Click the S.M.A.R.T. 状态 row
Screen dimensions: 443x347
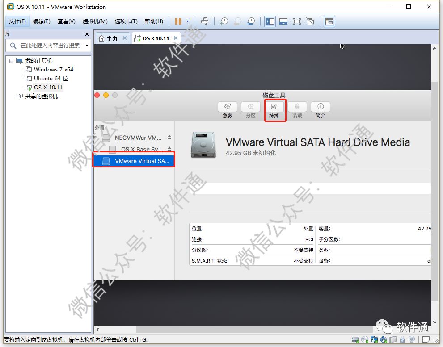252,261
